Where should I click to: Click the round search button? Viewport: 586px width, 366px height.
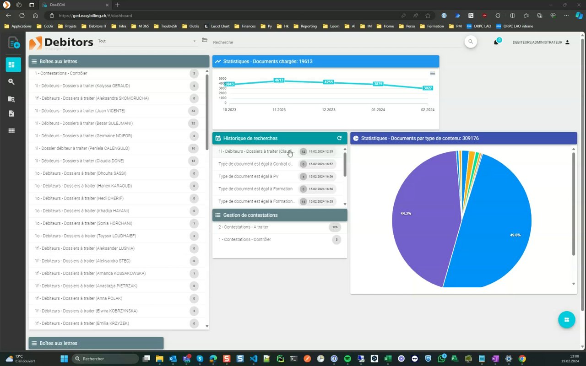tap(471, 42)
